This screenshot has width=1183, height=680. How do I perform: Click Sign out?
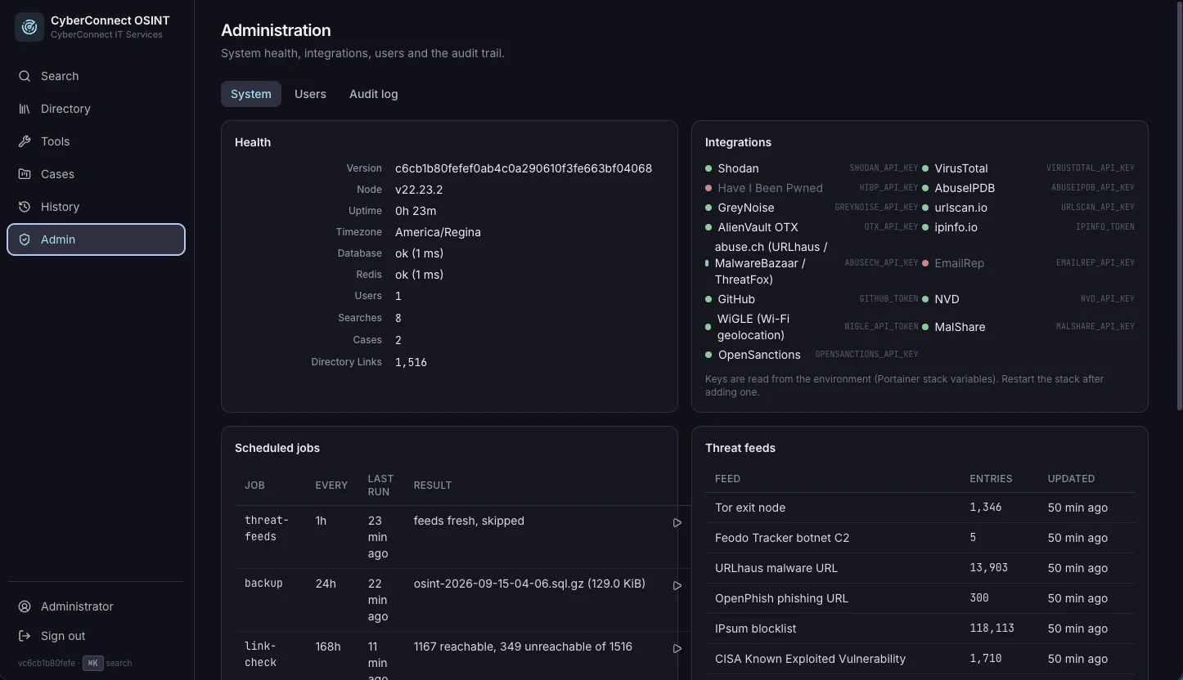[x=96, y=636]
